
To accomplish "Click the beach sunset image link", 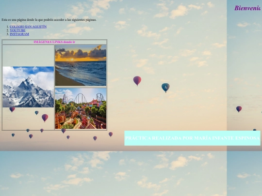I will click(81, 65).
